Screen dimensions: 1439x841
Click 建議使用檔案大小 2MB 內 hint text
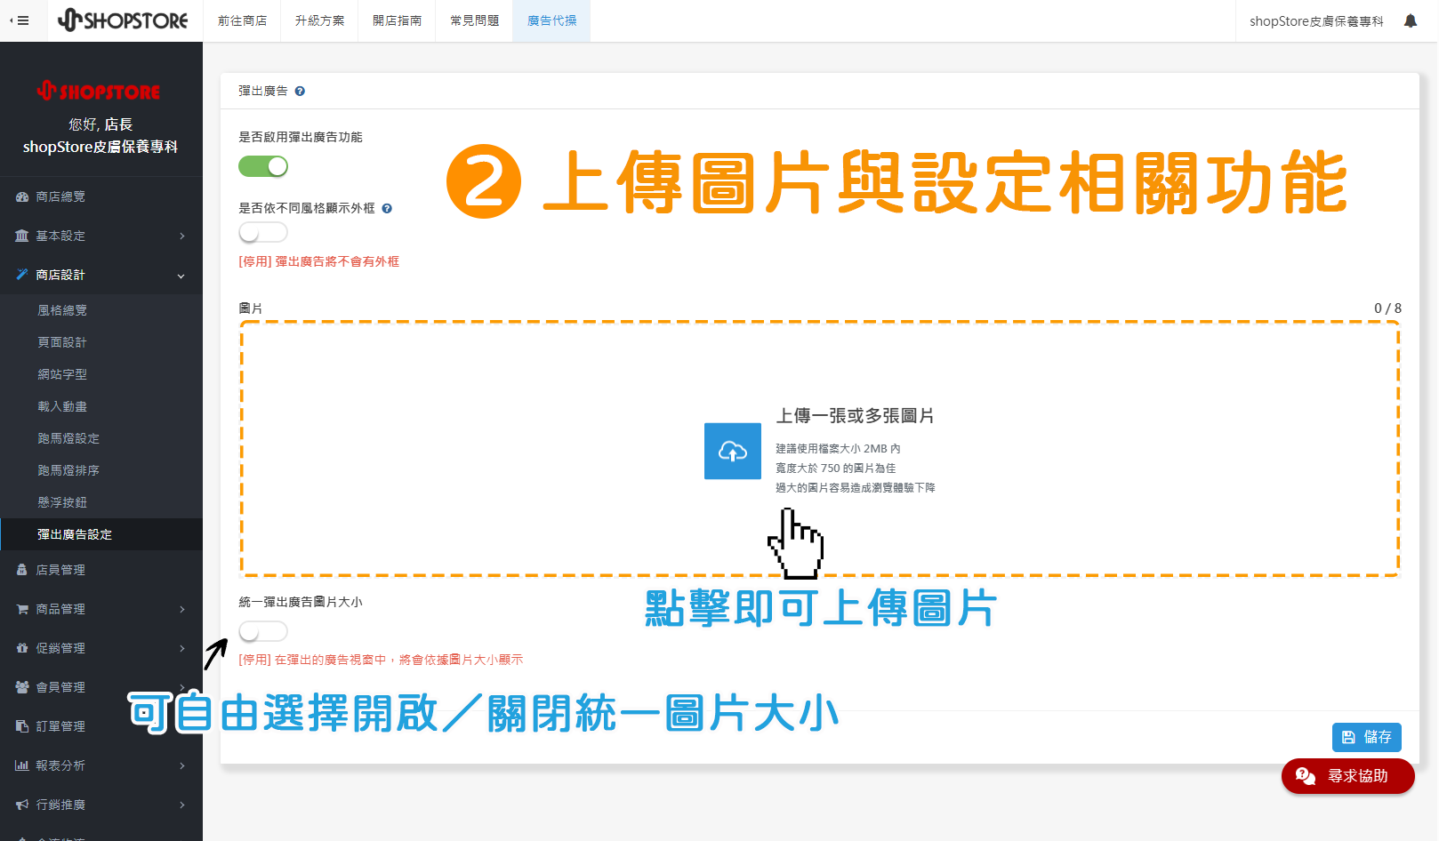838,448
